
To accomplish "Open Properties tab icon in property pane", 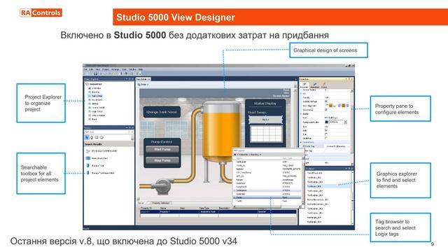I will pos(304,85).
